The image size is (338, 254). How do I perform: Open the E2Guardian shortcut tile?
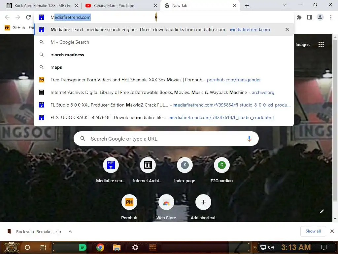pyautogui.click(x=221, y=171)
